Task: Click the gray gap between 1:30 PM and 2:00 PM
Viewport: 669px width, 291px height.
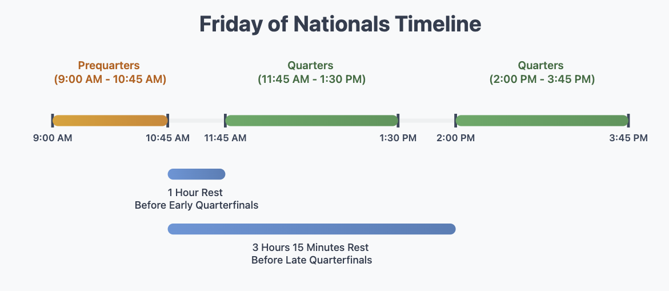Action: (427, 121)
